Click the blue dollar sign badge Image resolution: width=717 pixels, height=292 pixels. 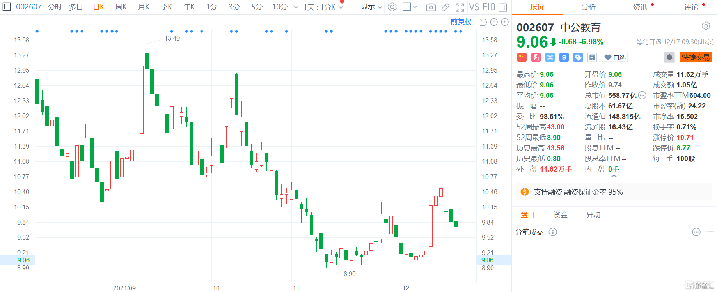(564, 58)
